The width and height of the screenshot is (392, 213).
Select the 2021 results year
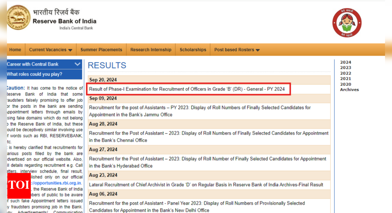345,79
